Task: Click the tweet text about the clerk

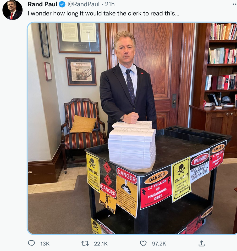Action: (103, 13)
